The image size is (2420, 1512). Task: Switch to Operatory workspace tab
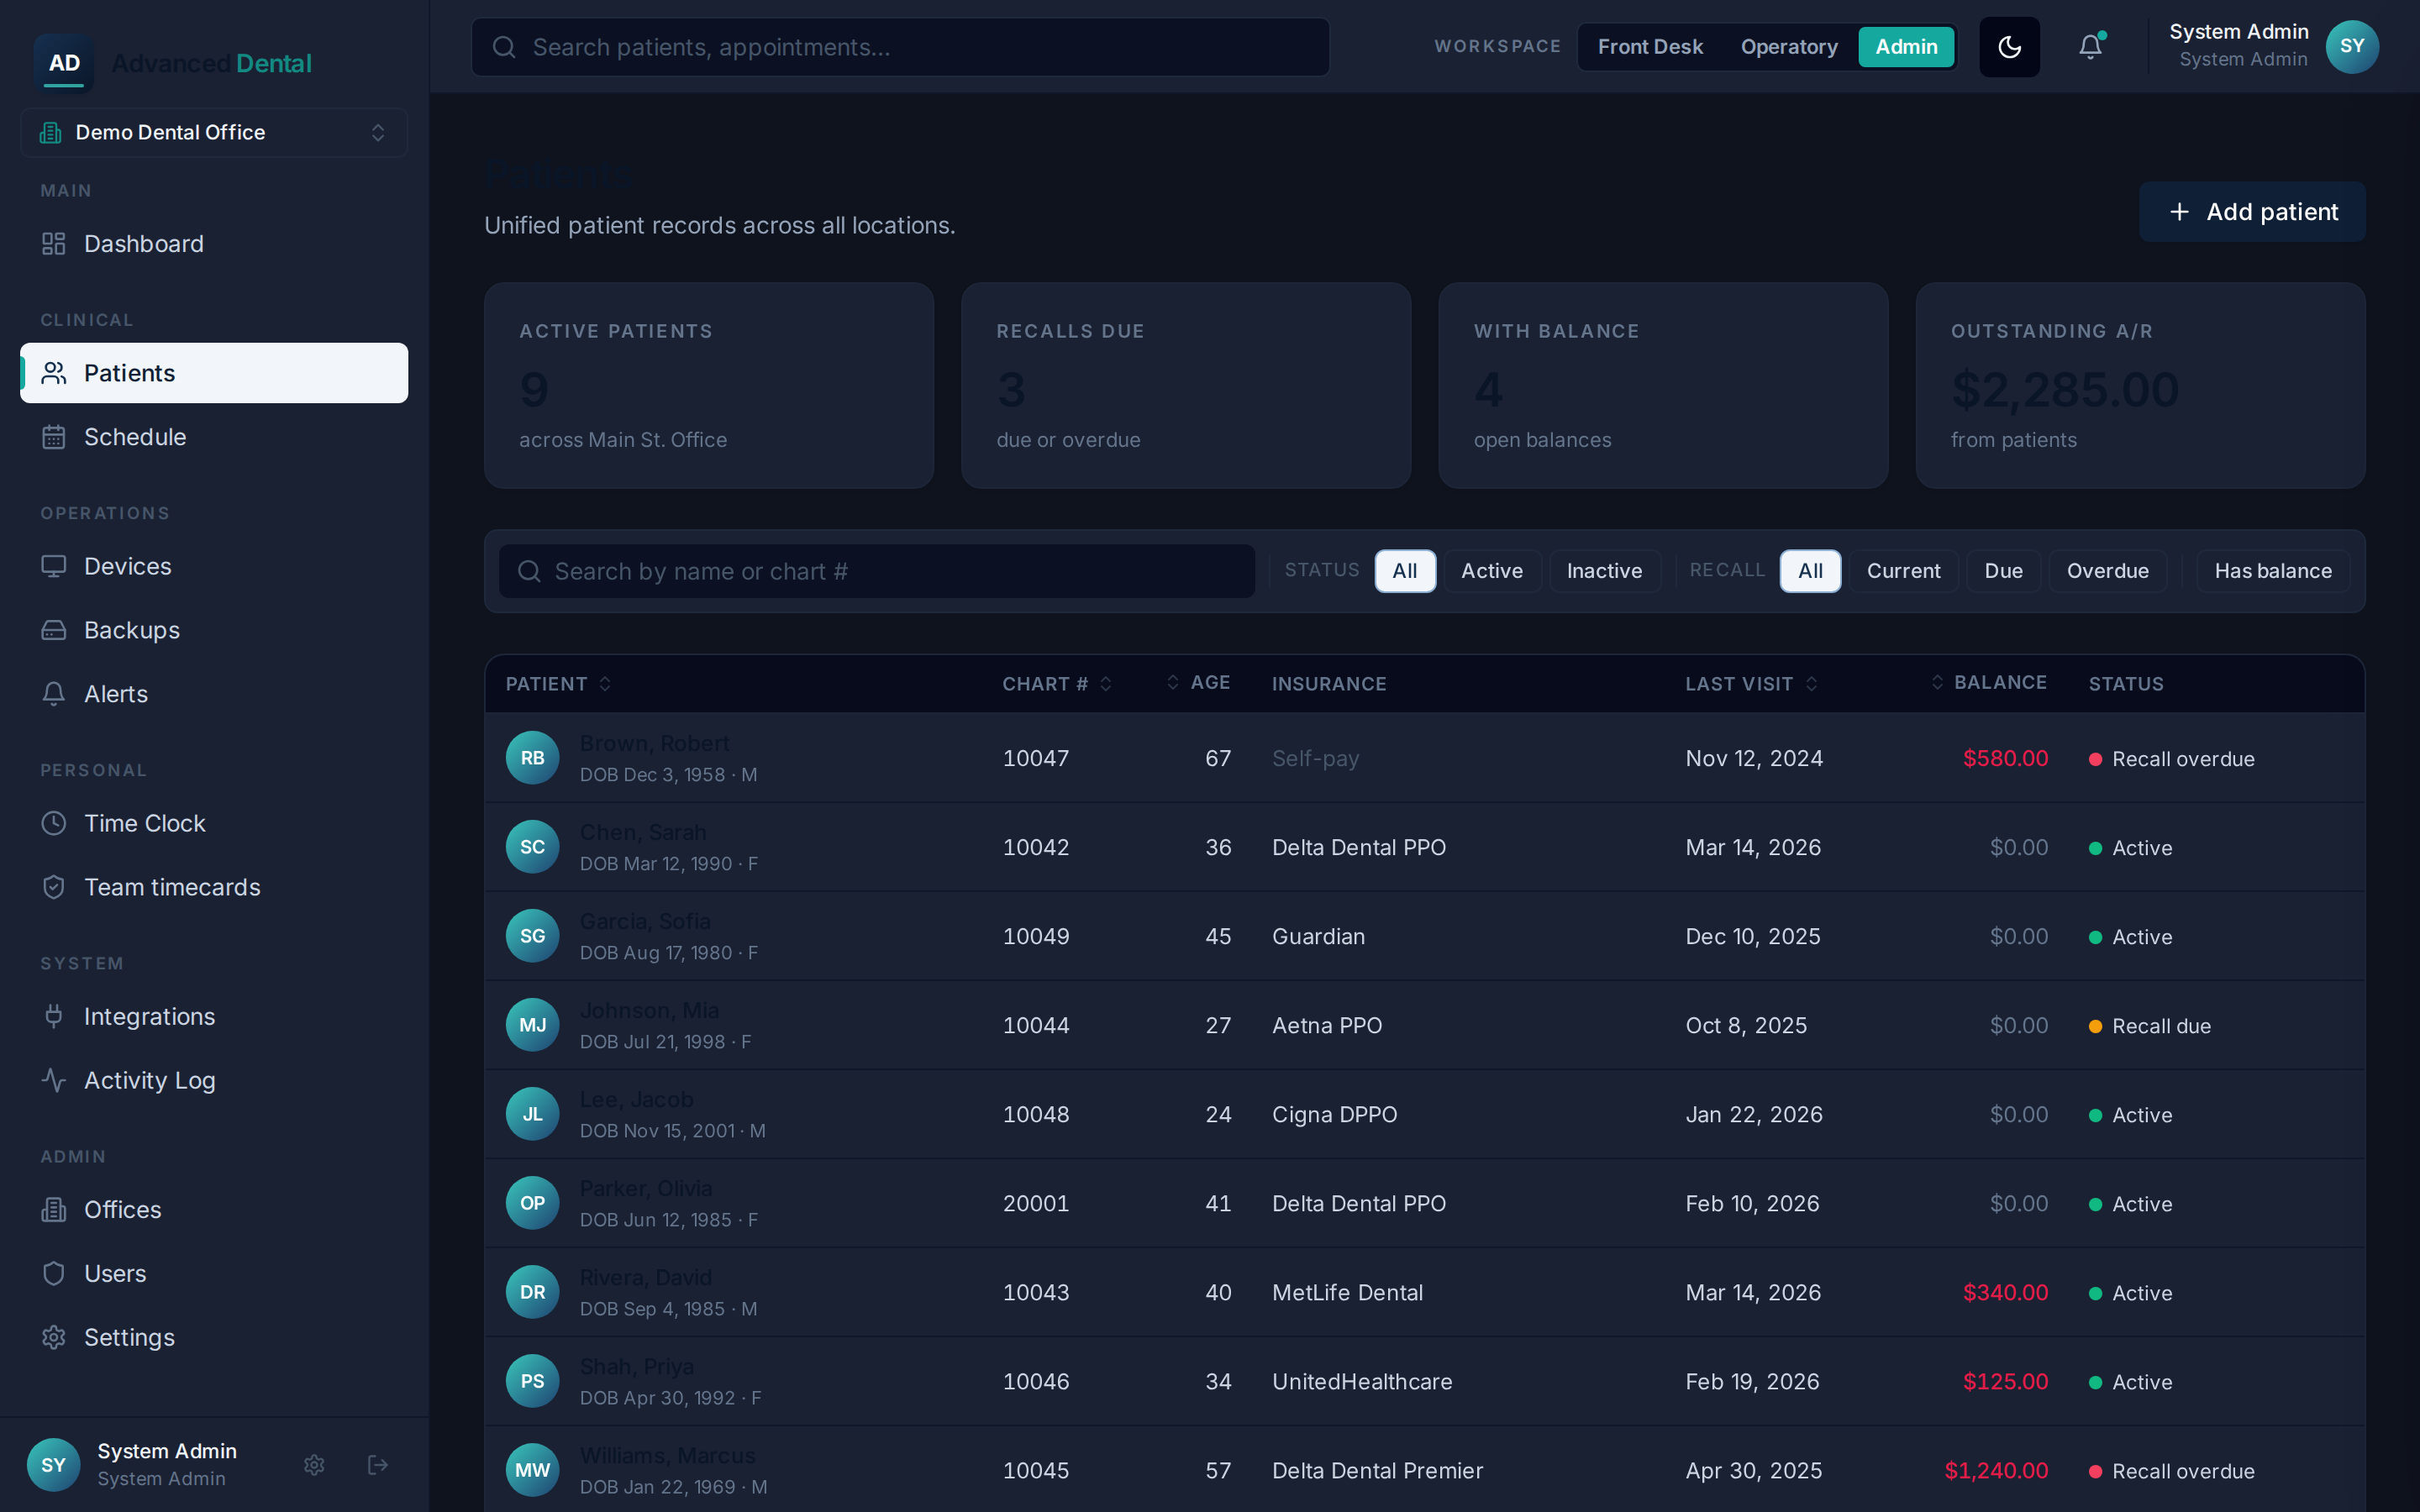tap(1789, 47)
